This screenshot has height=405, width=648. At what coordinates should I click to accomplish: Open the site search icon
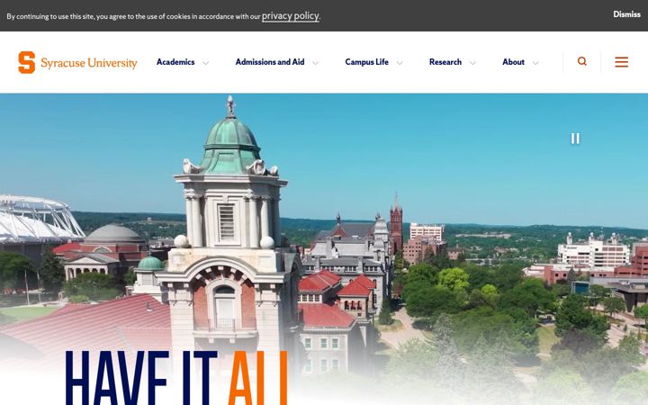582,61
